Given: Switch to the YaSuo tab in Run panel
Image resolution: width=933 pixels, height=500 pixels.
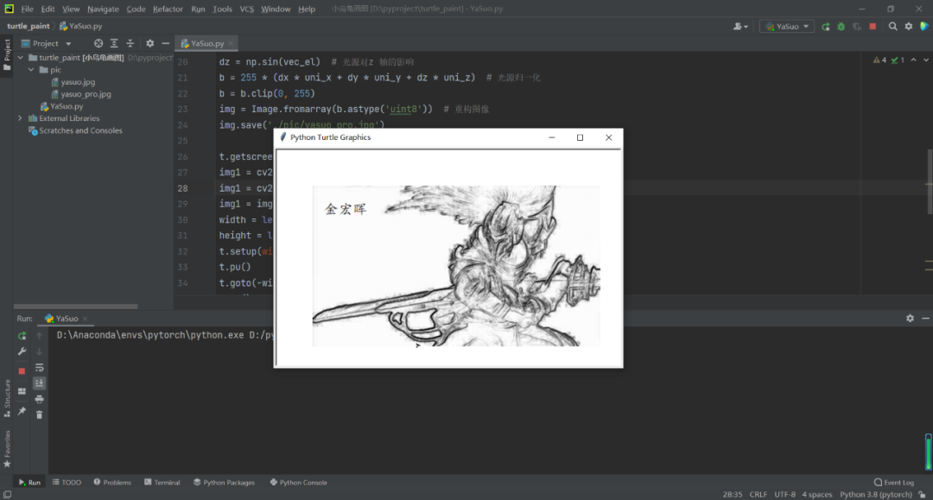Looking at the screenshot, I should pyautogui.click(x=67, y=319).
